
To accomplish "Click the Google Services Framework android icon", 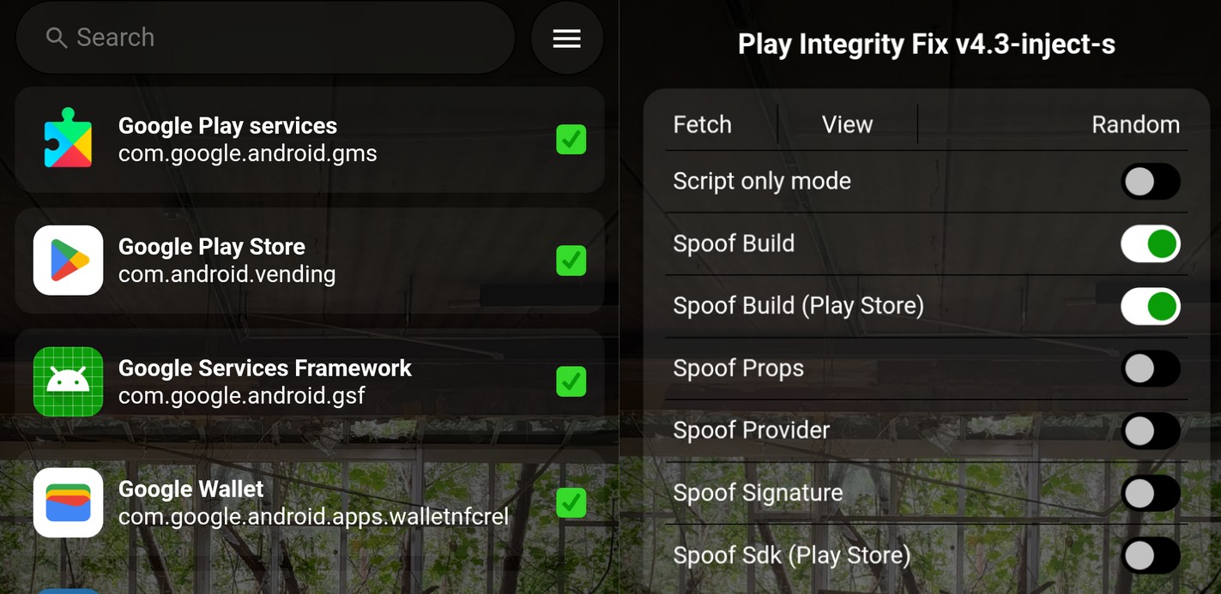I will 68,381.
